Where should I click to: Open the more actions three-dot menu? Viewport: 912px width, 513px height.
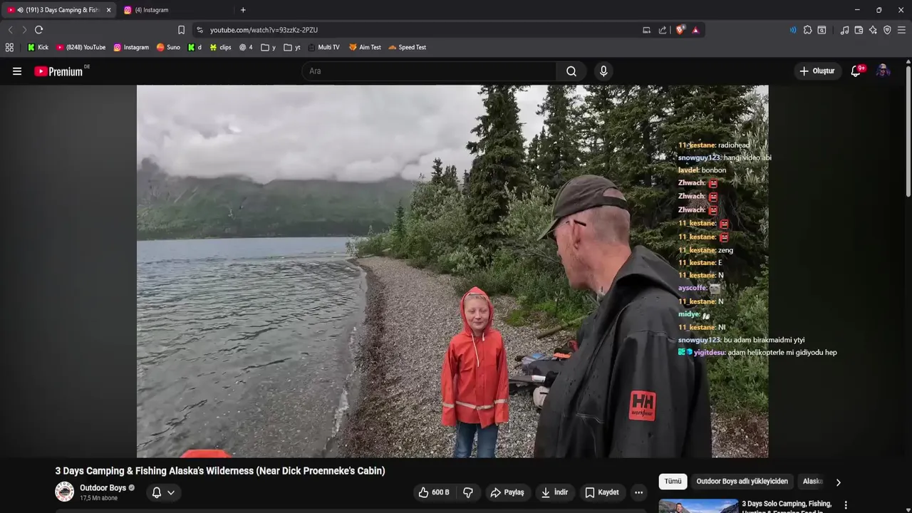point(638,492)
